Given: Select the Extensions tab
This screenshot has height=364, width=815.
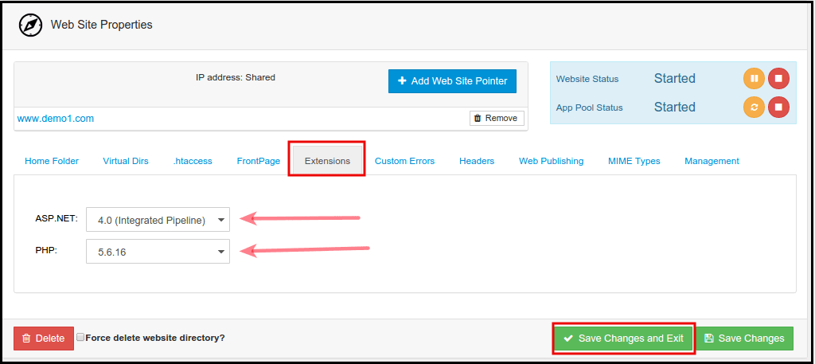Looking at the screenshot, I should [x=327, y=161].
